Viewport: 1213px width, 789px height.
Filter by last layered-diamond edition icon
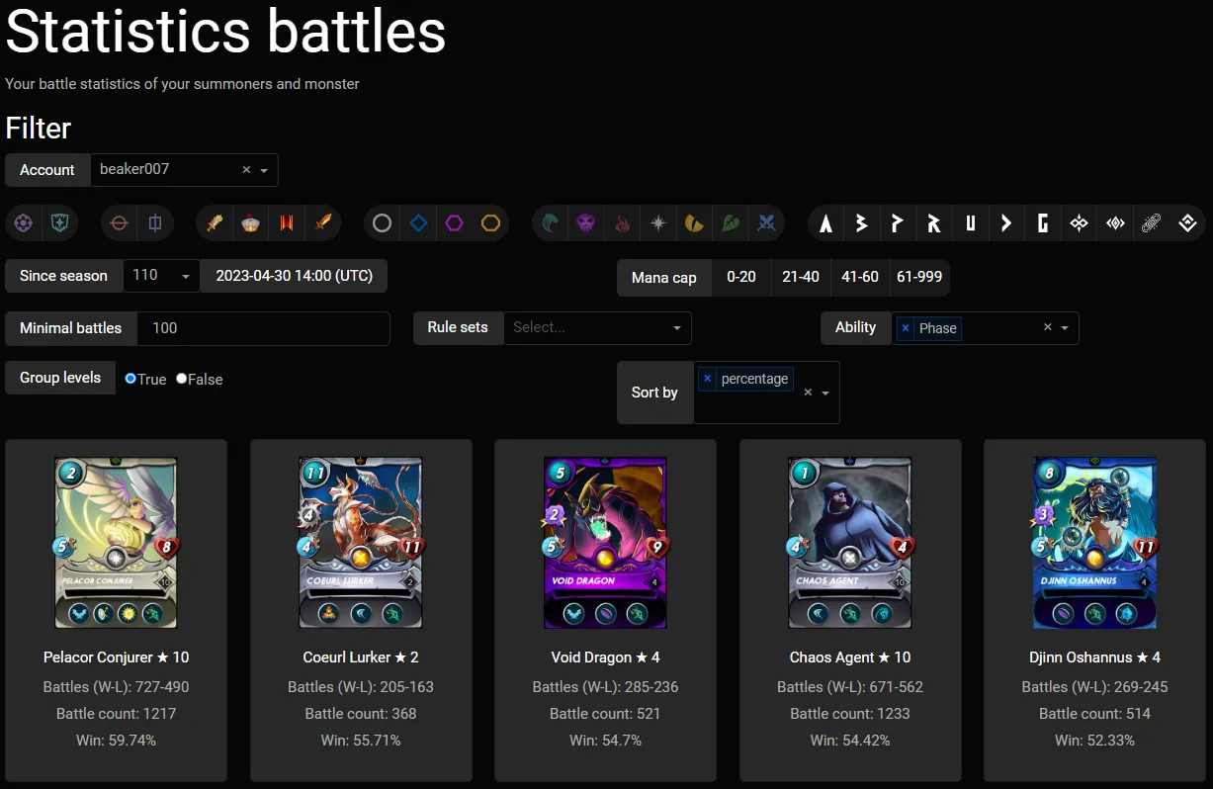1188,223
